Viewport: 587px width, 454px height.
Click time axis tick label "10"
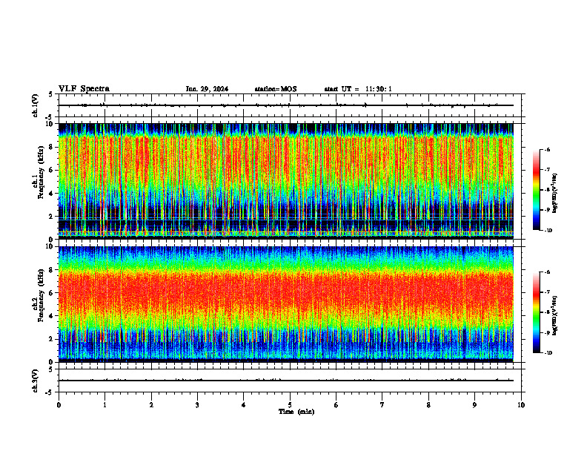521,405
